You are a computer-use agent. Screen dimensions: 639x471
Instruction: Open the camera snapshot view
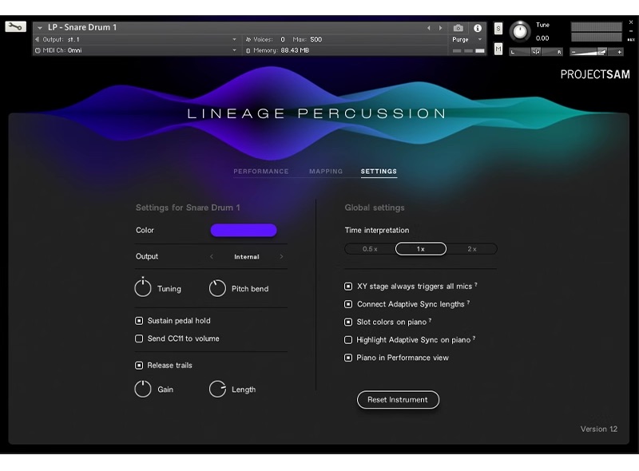458,28
